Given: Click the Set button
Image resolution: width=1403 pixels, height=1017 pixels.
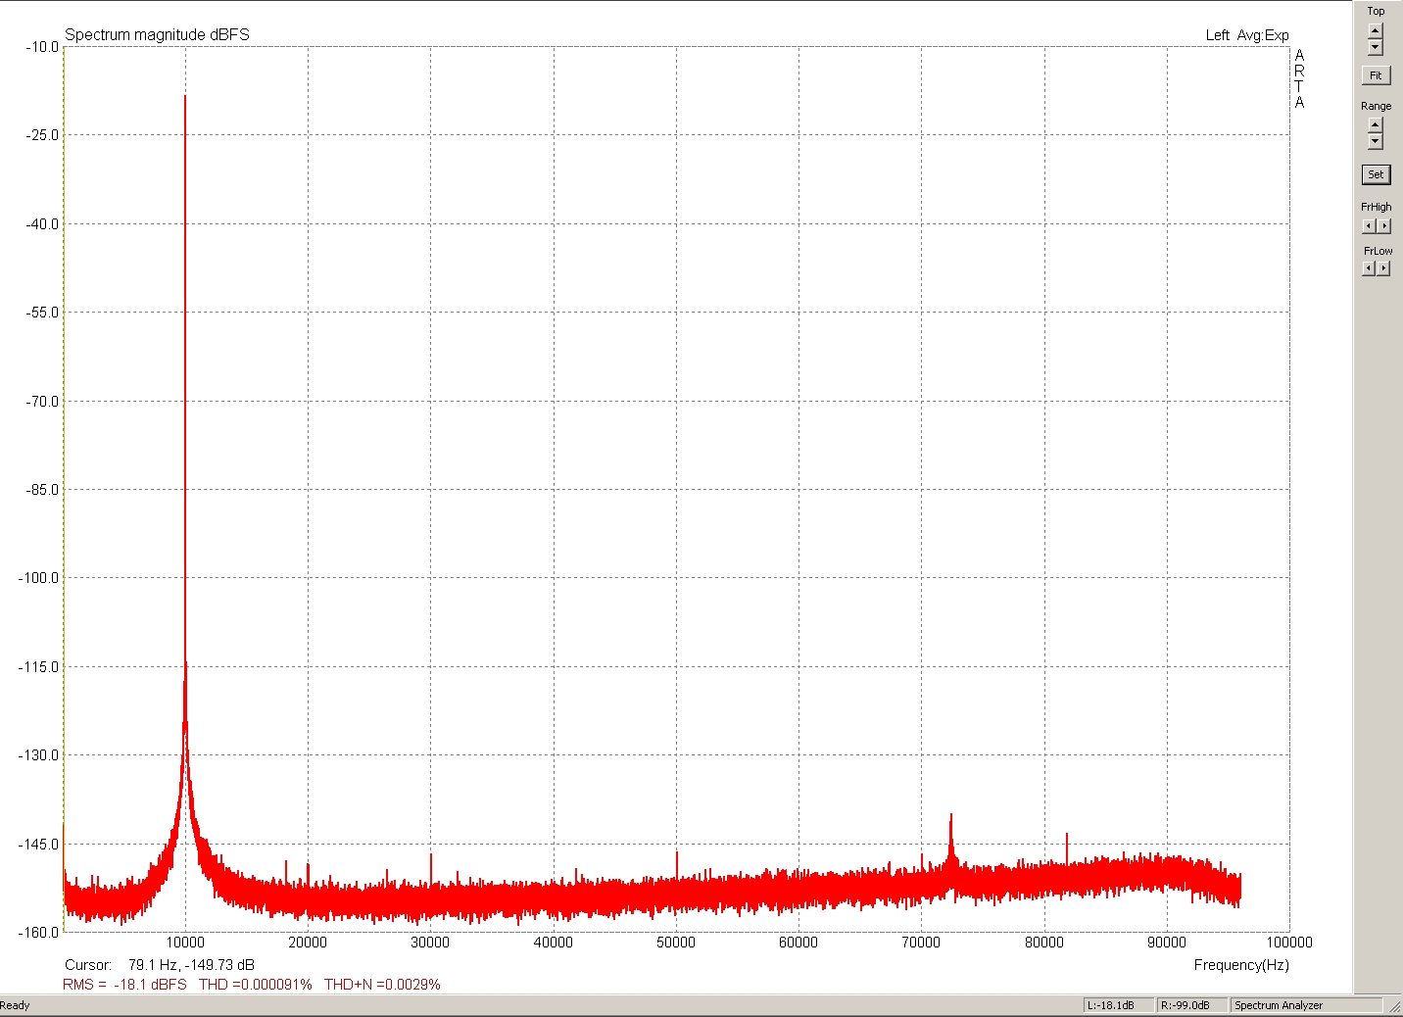Looking at the screenshot, I should [x=1376, y=174].
